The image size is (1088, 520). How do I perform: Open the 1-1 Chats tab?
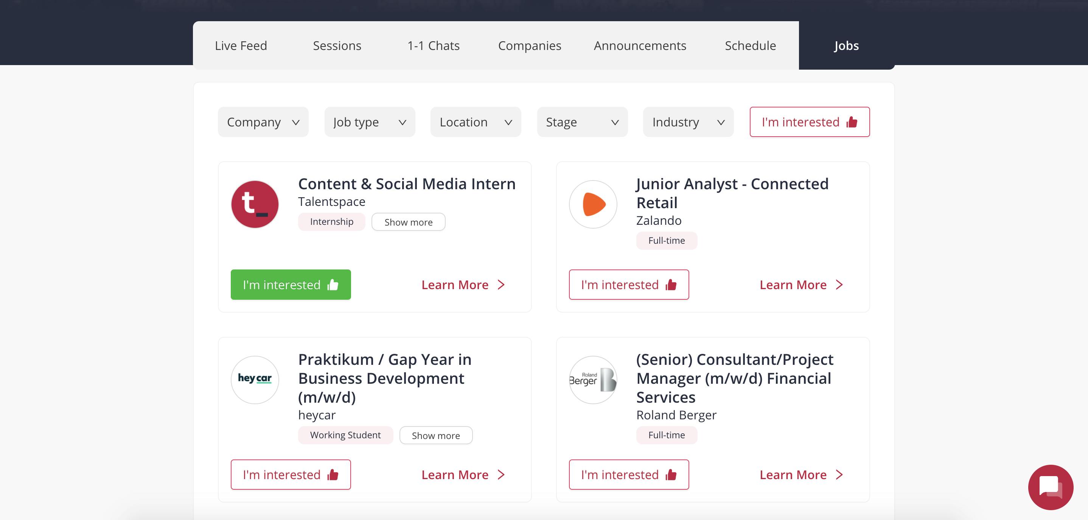coord(433,46)
